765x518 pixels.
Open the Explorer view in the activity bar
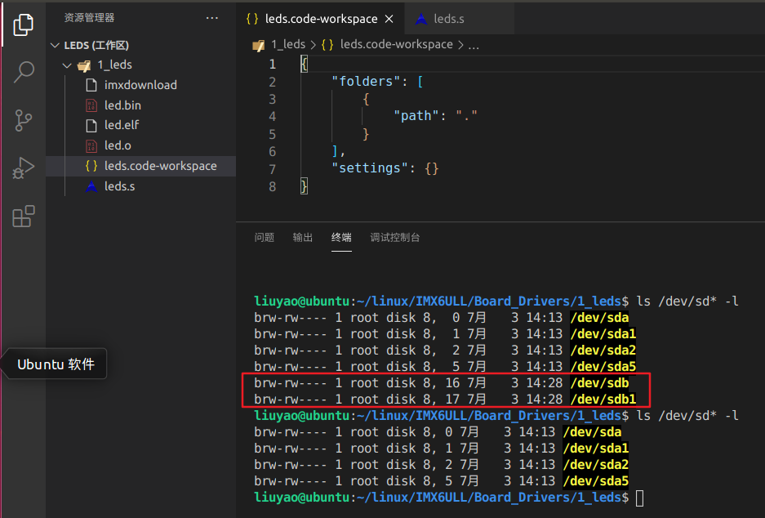tap(23, 25)
